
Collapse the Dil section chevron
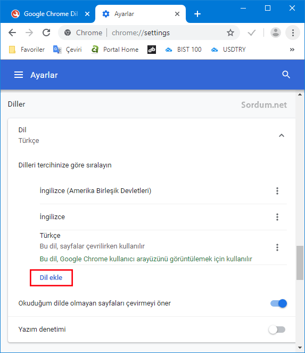(282, 135)
